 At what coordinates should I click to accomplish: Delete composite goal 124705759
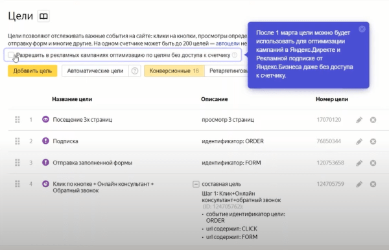click(373, 185)
